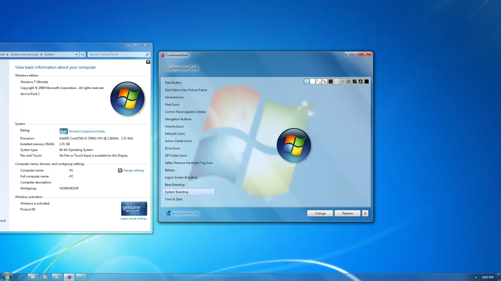
Task: Open Windows Media Player from the taskbar
Action: point(45,277)
